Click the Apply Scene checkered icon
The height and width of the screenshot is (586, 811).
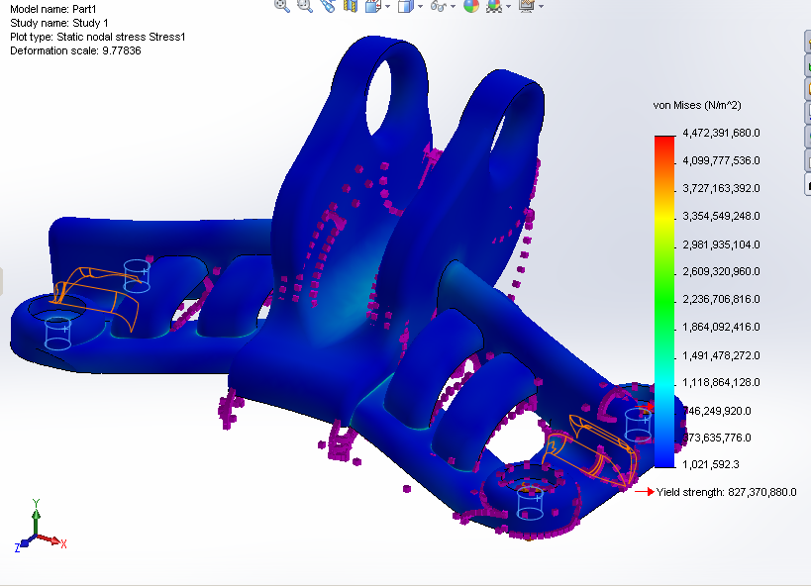pyautogui.click(x=495, y=8)
